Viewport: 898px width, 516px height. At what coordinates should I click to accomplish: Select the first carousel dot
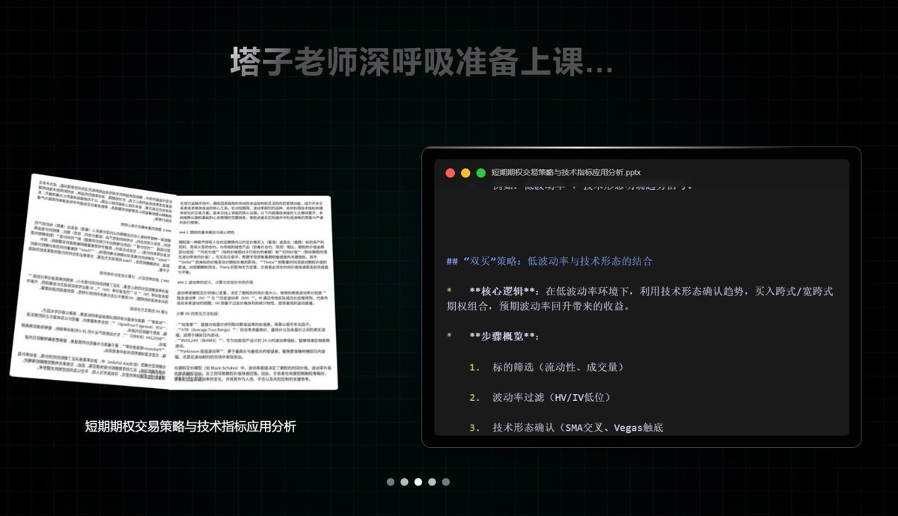[391, 482]
